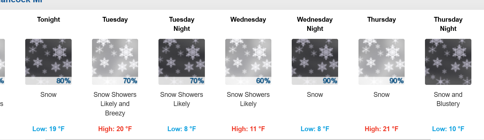
Task: Click the partially visible leftmost forecast icon
Action: coord(2,62)
